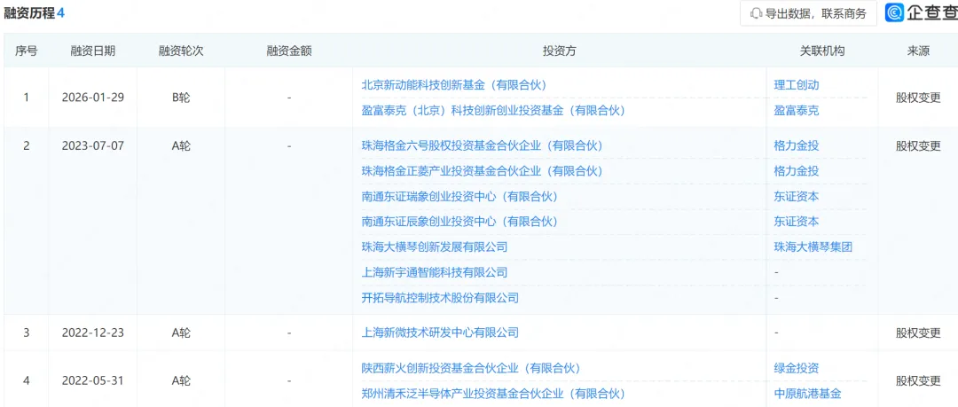Click the 融资金额 column header
The height and width of the screenshot is (407, 958).
click(289, 51)
